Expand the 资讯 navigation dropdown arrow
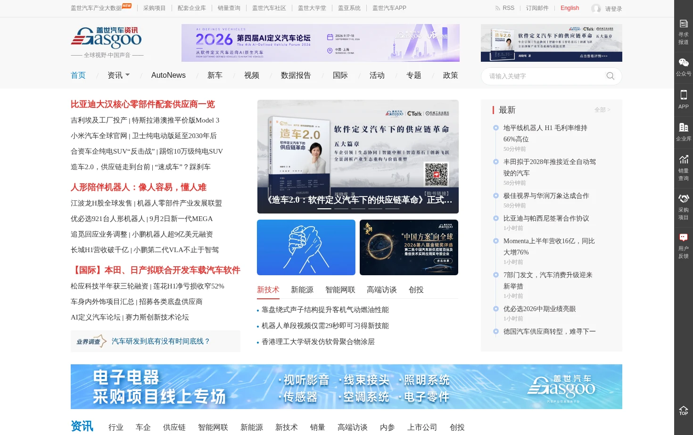 127,75
